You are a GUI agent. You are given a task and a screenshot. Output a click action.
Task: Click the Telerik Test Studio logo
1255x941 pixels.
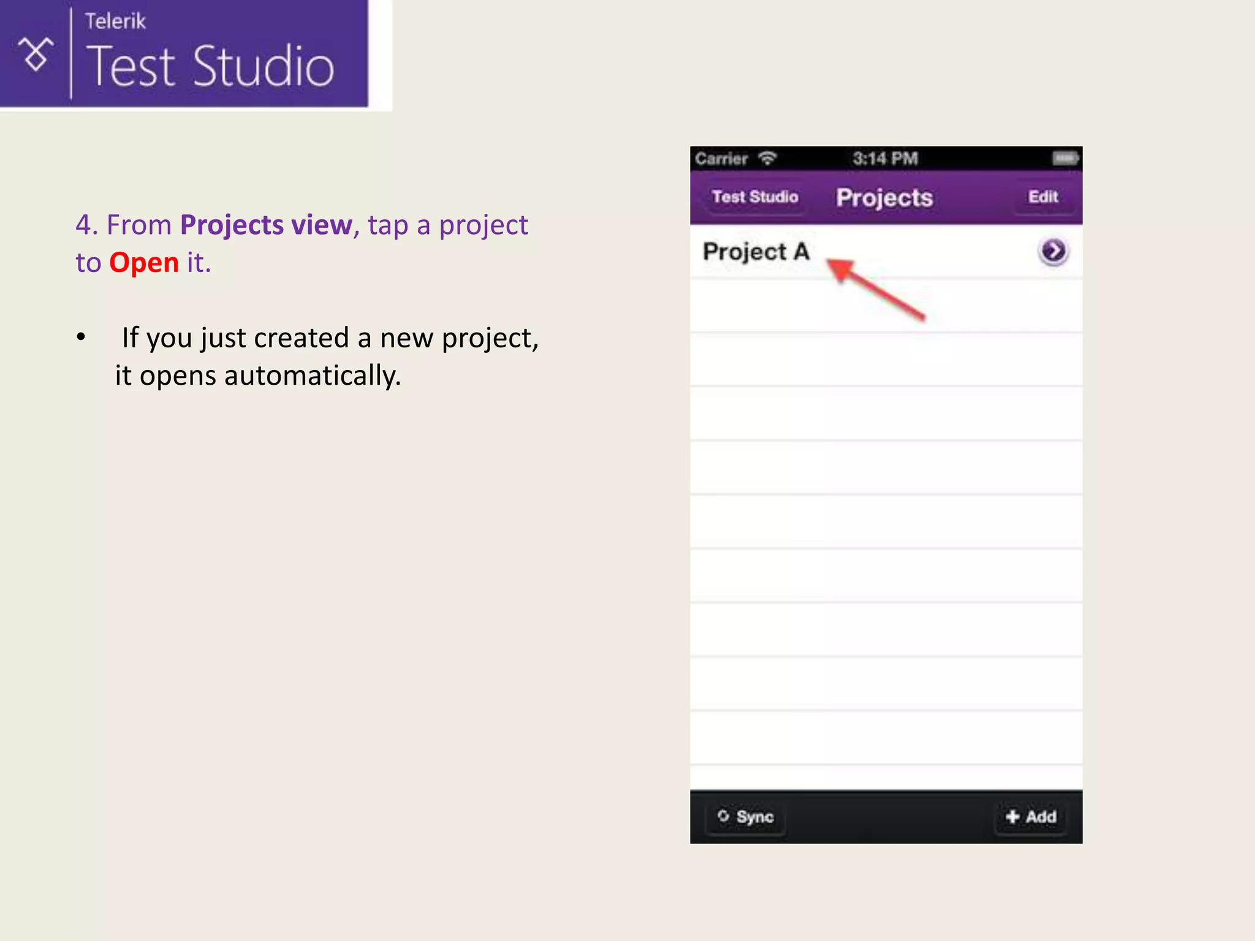tap(184, 54)
